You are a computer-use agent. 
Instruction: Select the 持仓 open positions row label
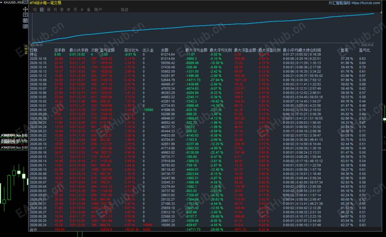point(33,54)
